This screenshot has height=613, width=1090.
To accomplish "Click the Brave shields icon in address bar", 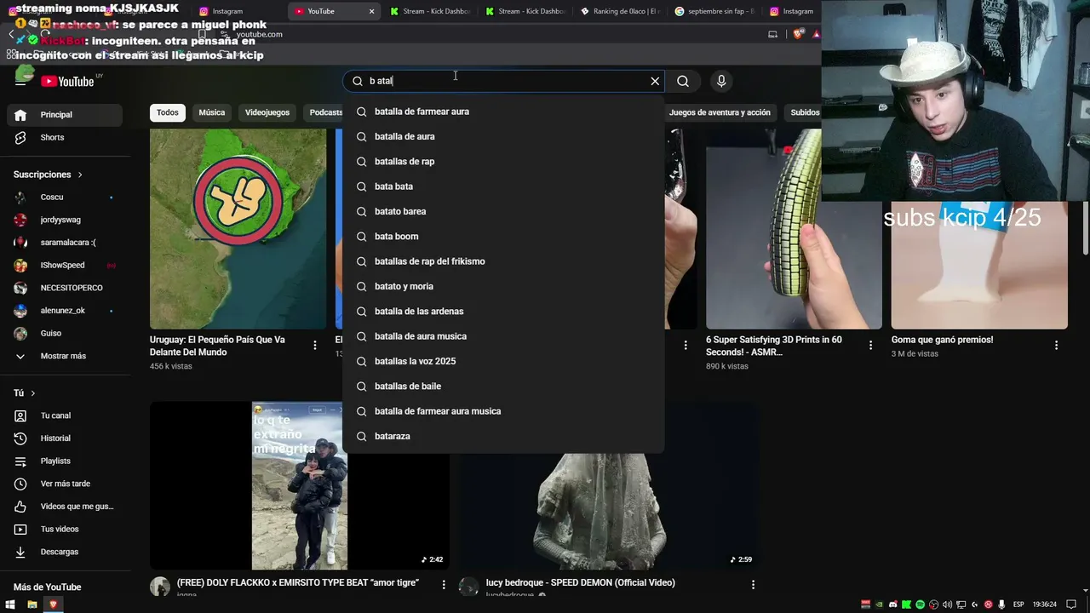I will tap(798, 34).
